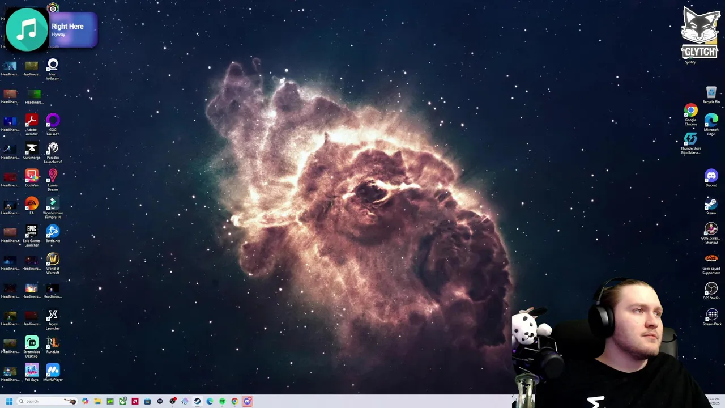Select the Lumia Stream desktop icon
725x408 pixels.
[x=53, y=180]
